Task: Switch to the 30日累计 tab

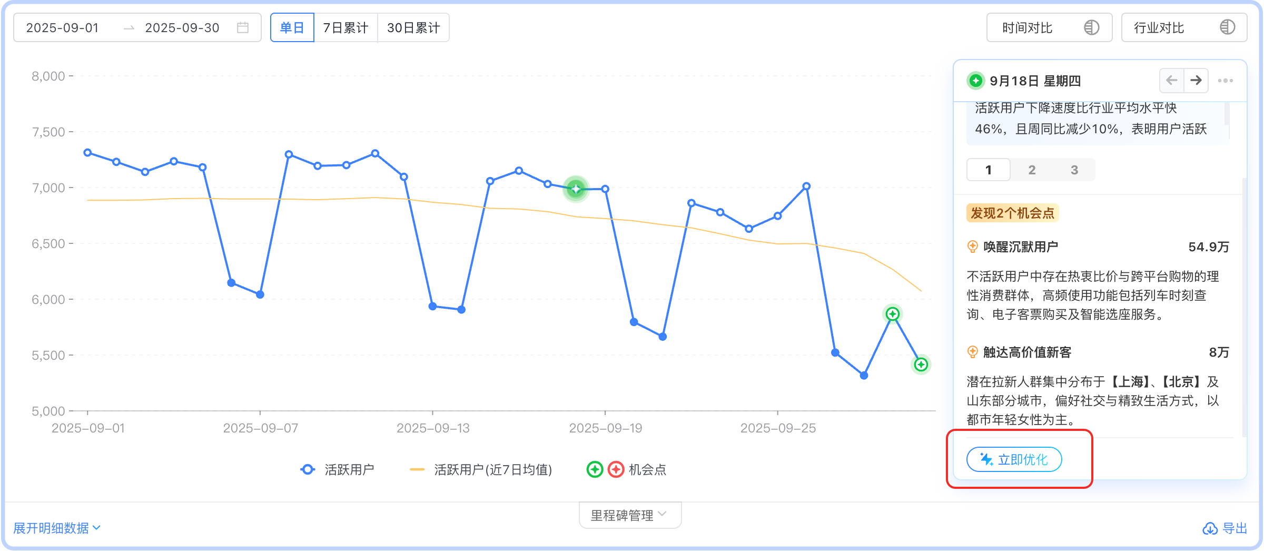Action: (x=413, y=28)
